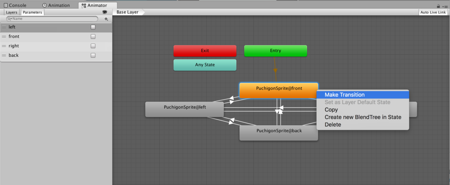Toggle the Auto Live Link button
The width and height of the screenshot is (450, 185).
[433, 12]
